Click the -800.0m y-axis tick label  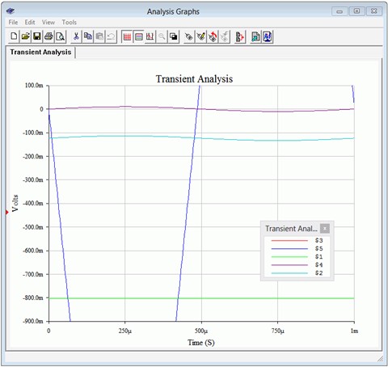tap(33, 297)
